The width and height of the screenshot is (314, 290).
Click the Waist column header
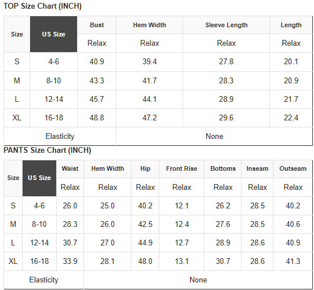[x=70, y=168]
